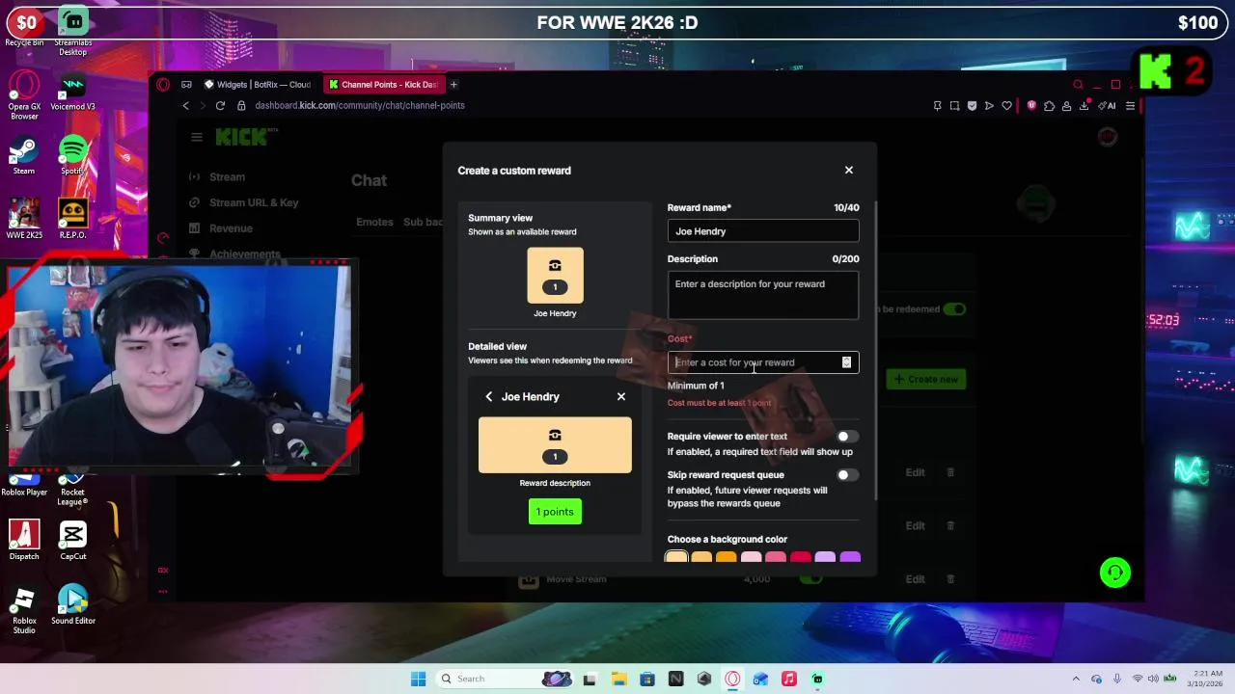Pick the purple background color swatch
Screen dimensions: 1235x694
(x=850, y=557)
